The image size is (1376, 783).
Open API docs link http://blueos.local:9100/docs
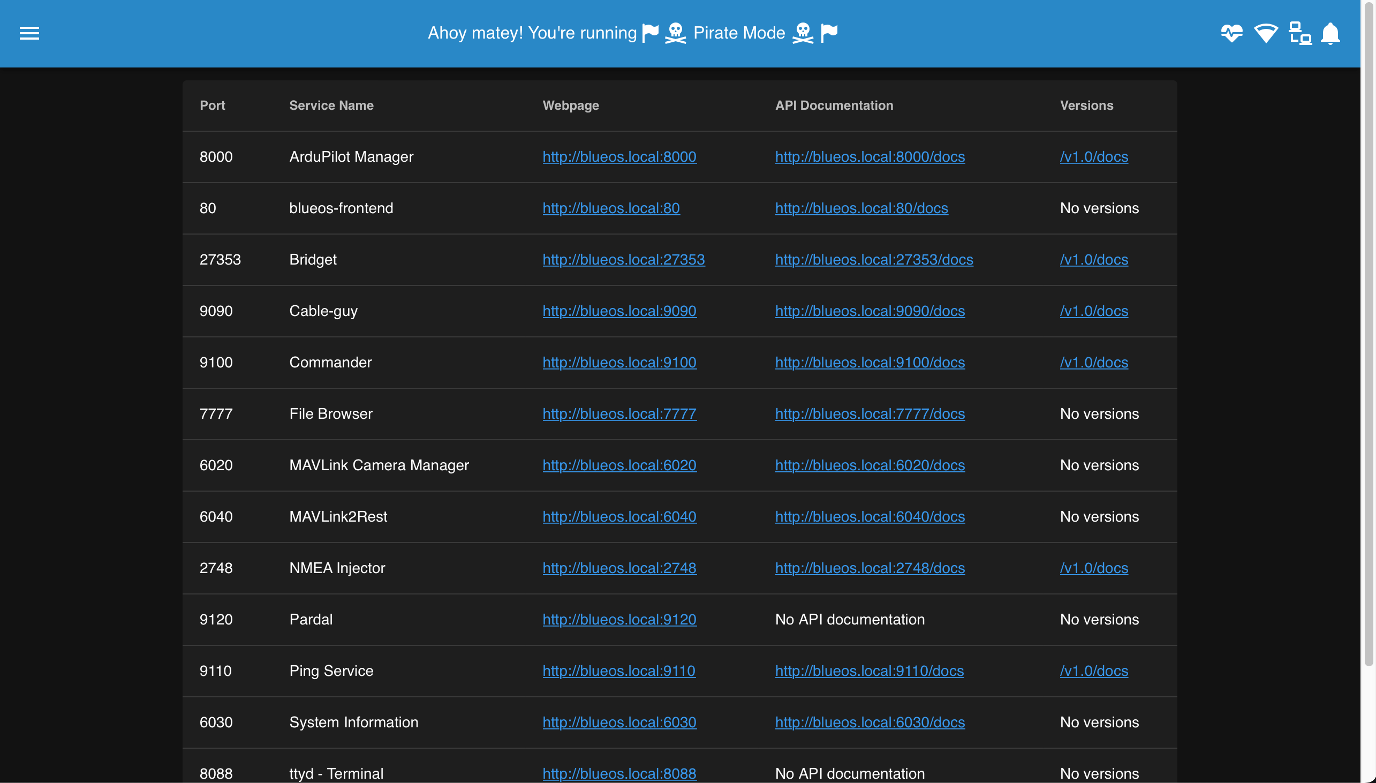[870, 363]
